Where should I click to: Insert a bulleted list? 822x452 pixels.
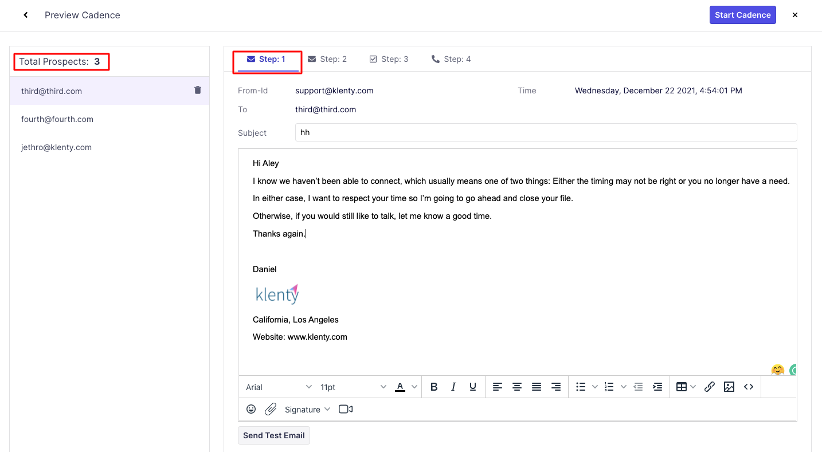(581, 387)
